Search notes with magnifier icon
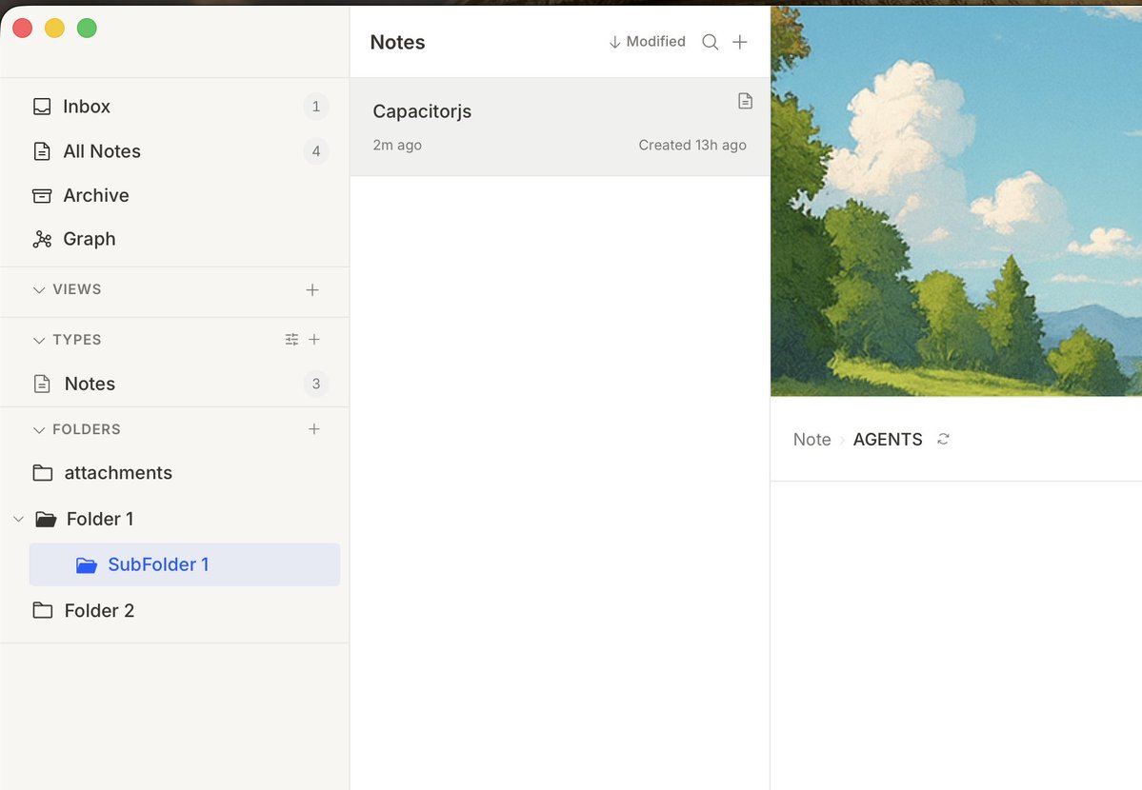Viewport: 1142px width, 790px height. coord(711,42)
